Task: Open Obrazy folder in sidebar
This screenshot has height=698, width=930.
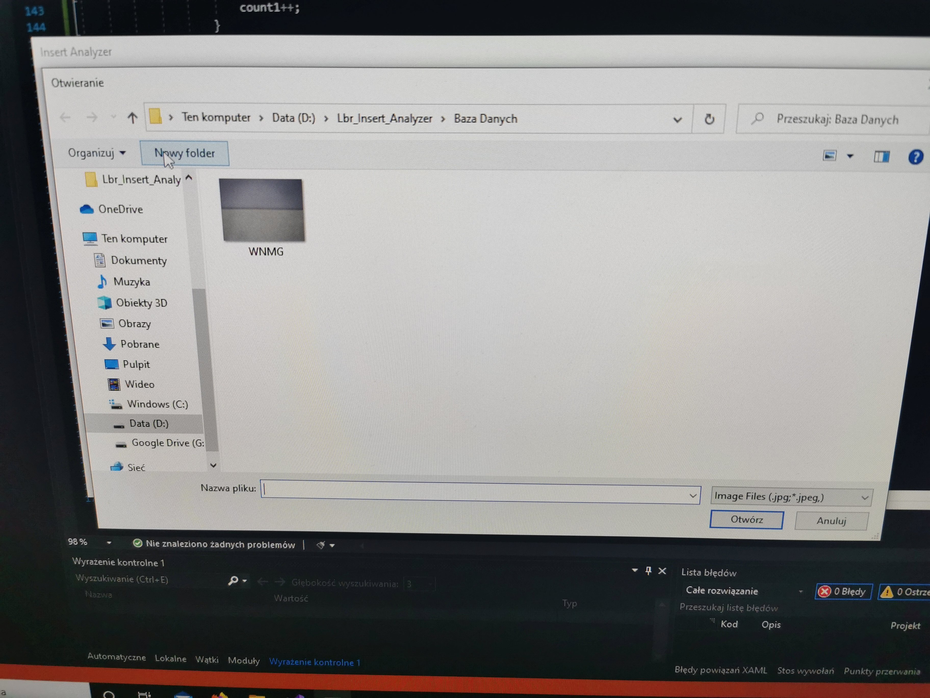Action: (x=125, y=323)
